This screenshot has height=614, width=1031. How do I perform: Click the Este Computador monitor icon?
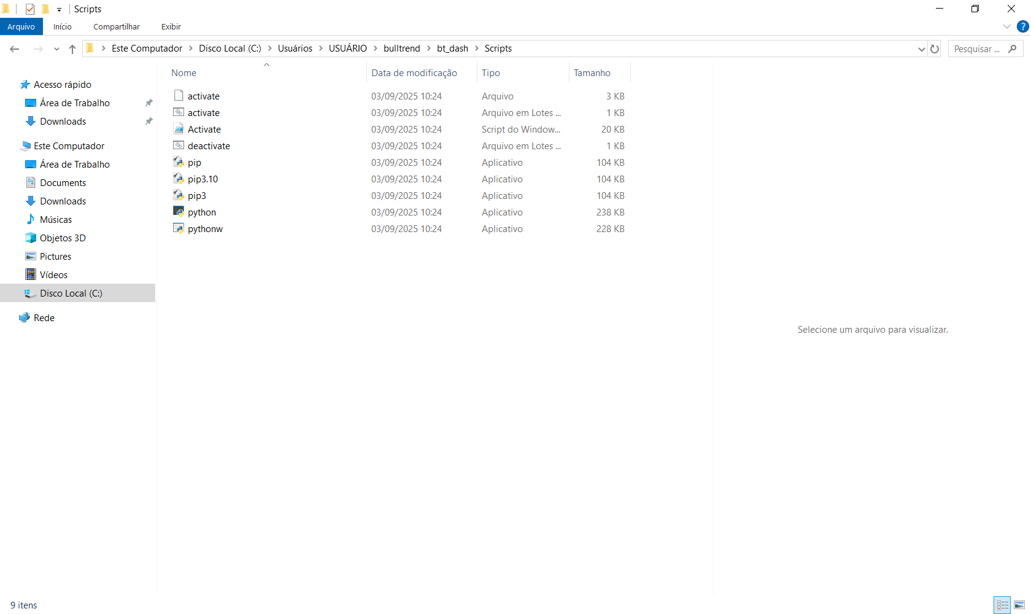[25, 146]
